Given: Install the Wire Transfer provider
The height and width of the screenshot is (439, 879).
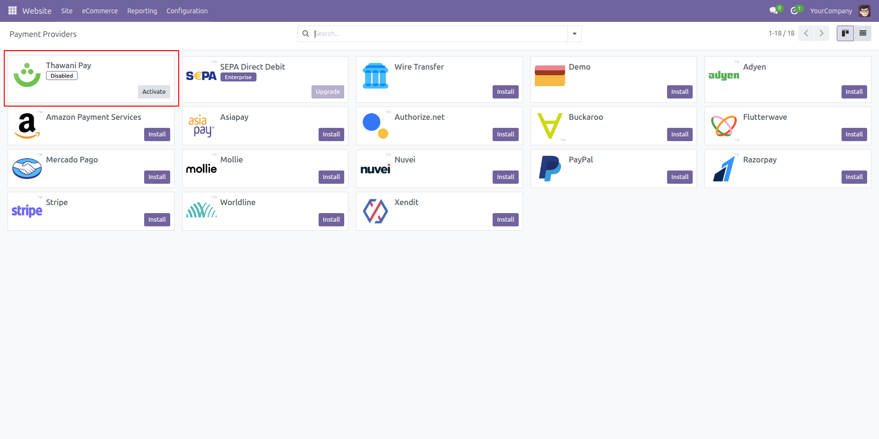Looking at the screenshot, I should click(x=505, y=92).
